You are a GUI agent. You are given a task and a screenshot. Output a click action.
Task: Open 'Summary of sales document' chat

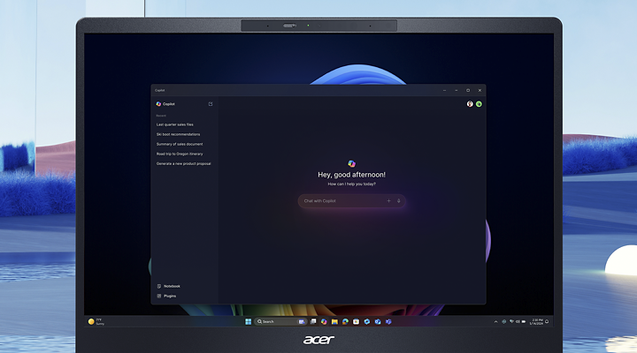pos(180,144)
